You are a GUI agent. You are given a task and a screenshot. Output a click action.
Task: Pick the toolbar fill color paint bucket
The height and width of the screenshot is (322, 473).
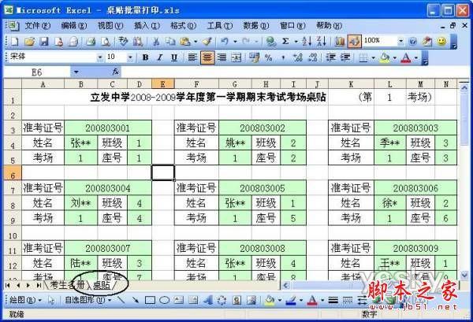pyautogui.click(x=385, y=57)
